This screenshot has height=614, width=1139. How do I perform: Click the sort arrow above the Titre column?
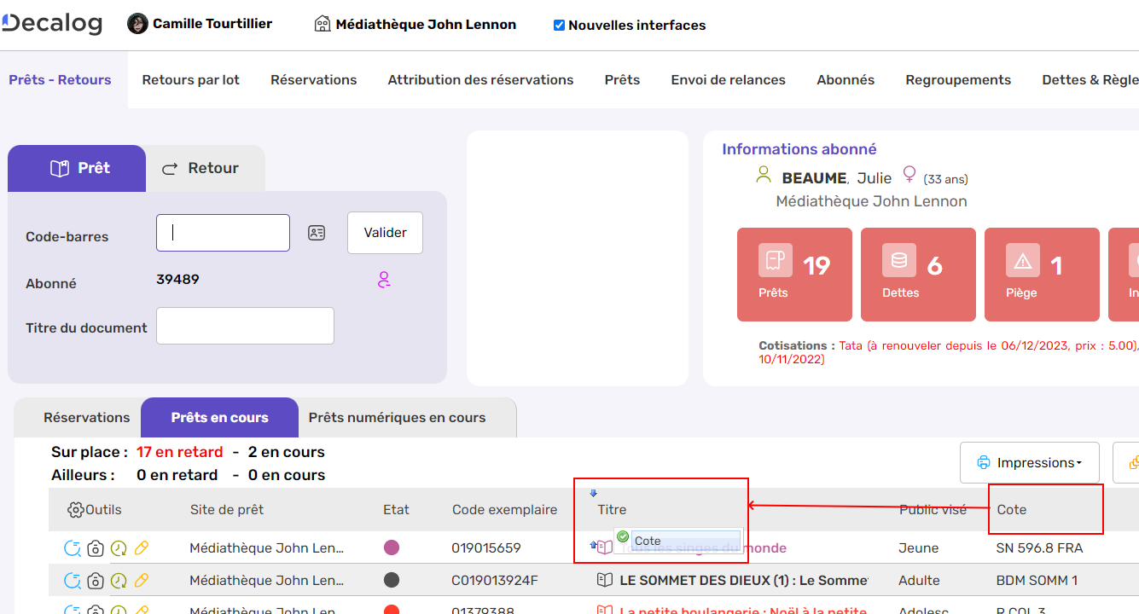point(593,493)
